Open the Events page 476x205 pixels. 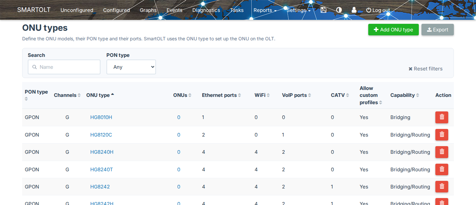point(175,10)
